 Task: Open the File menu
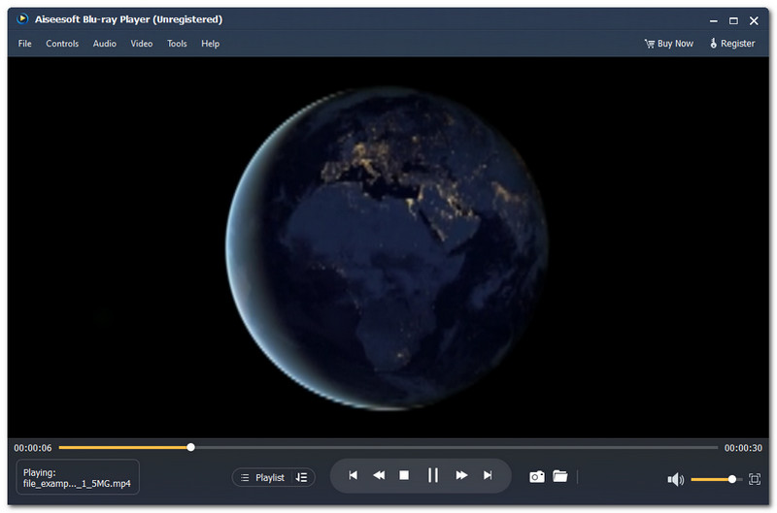[x=25, y=44]
